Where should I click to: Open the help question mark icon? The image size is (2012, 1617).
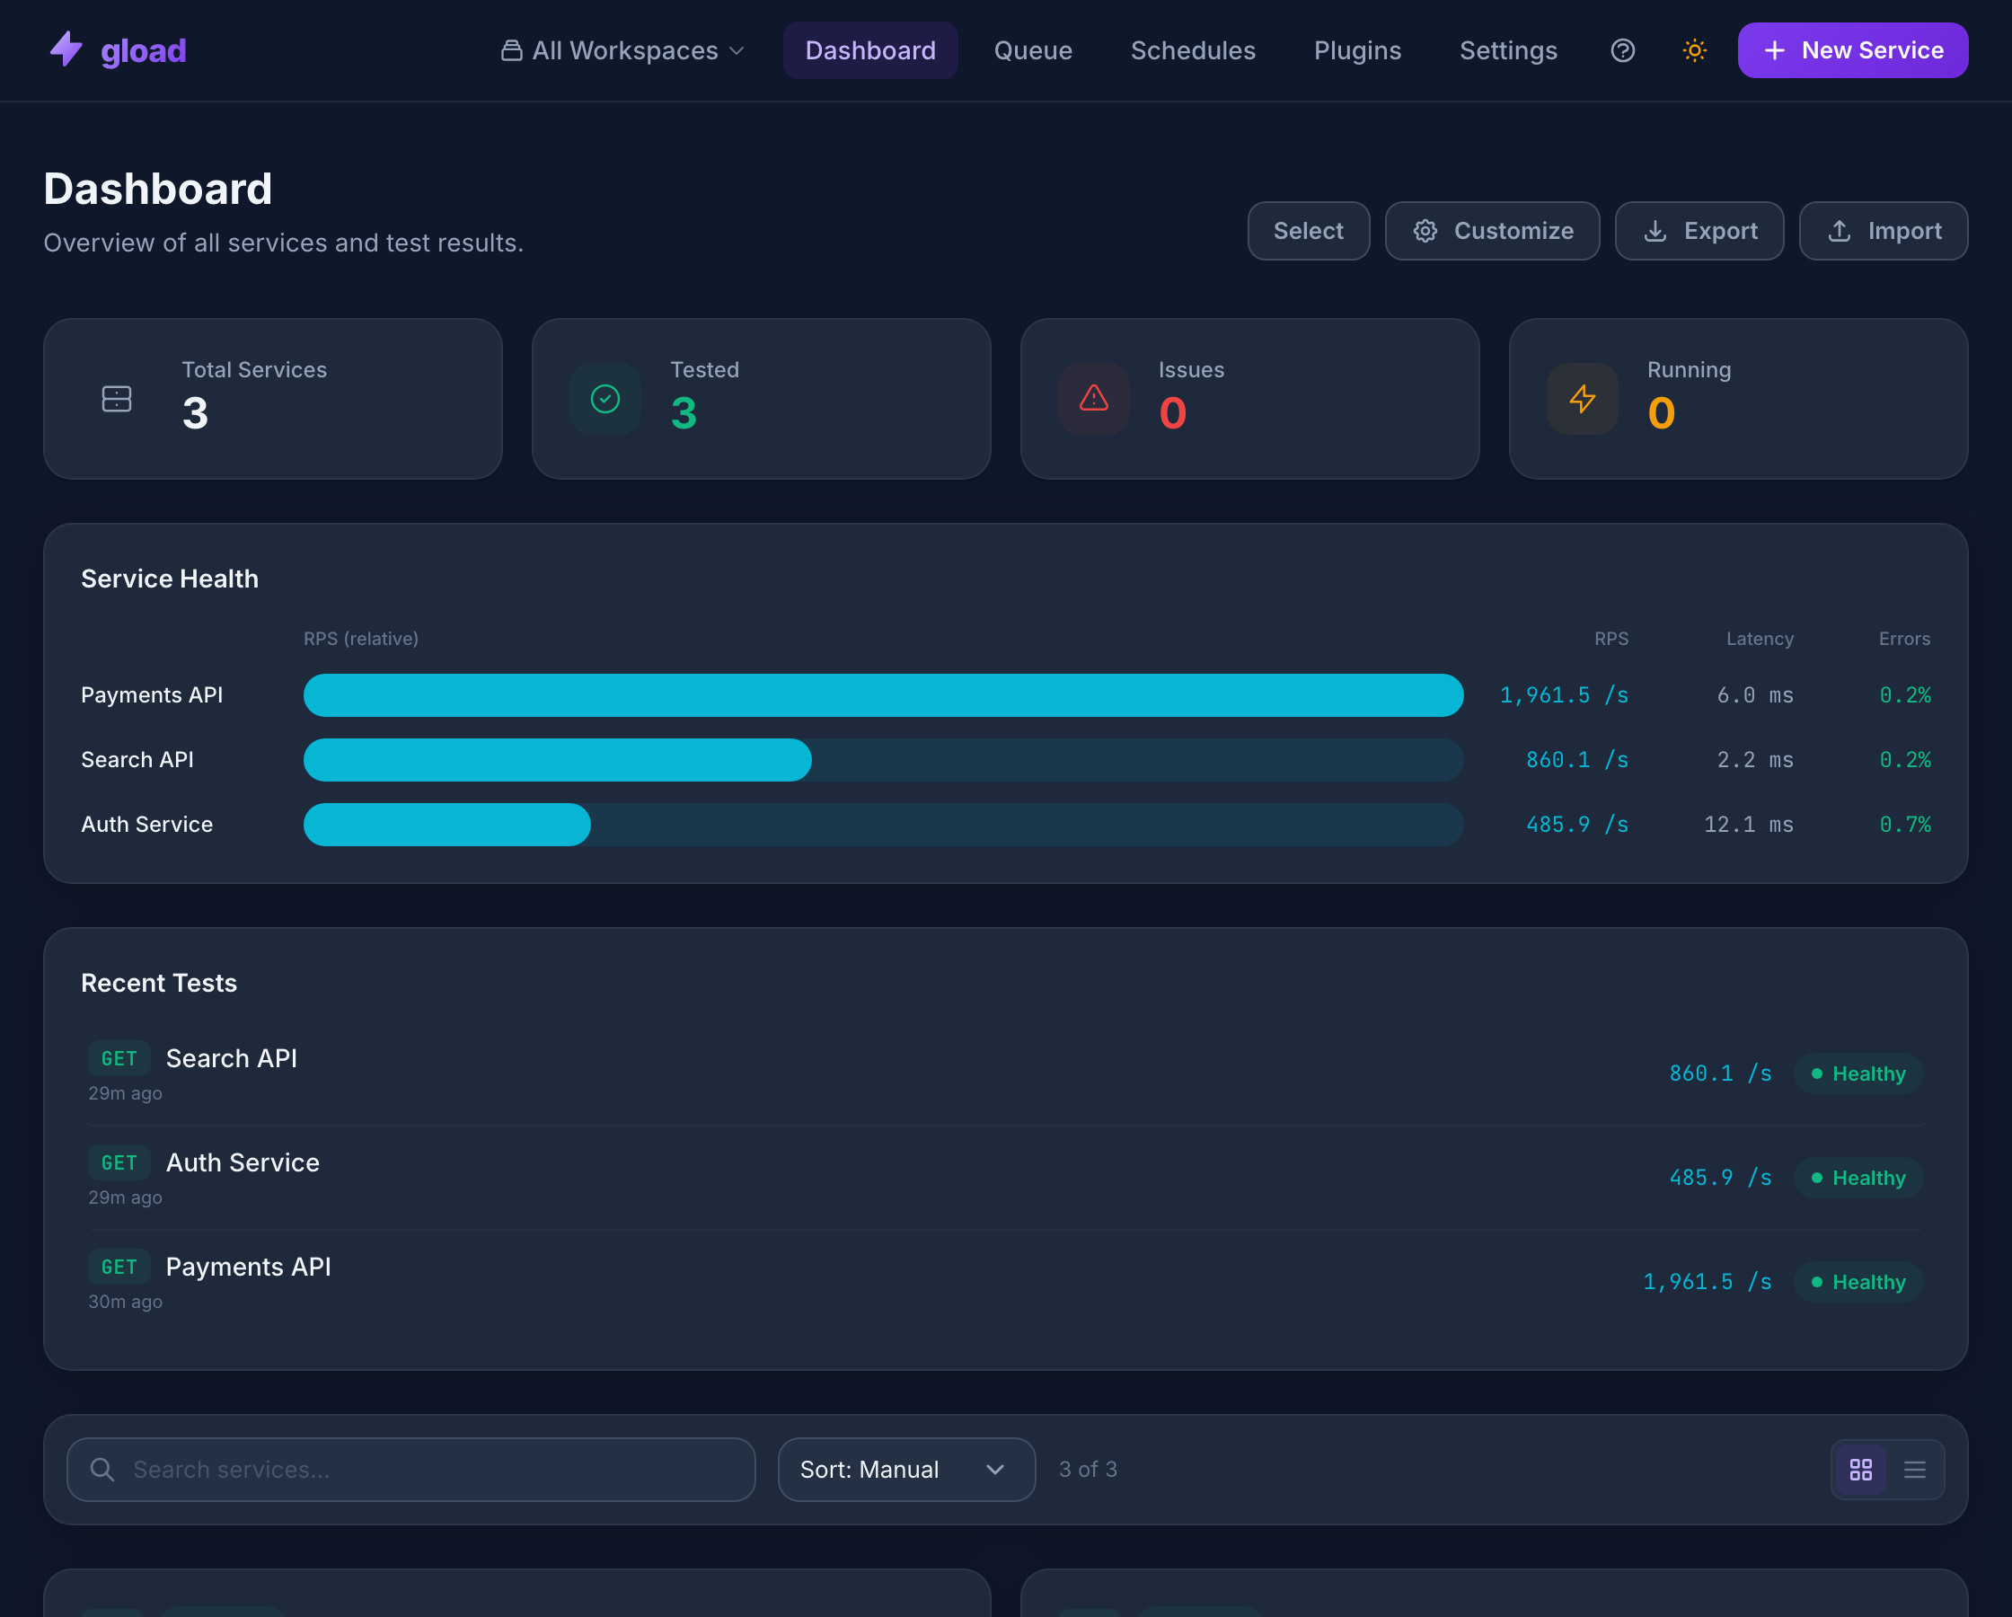pyautogui.click(x=1622, y=50)
